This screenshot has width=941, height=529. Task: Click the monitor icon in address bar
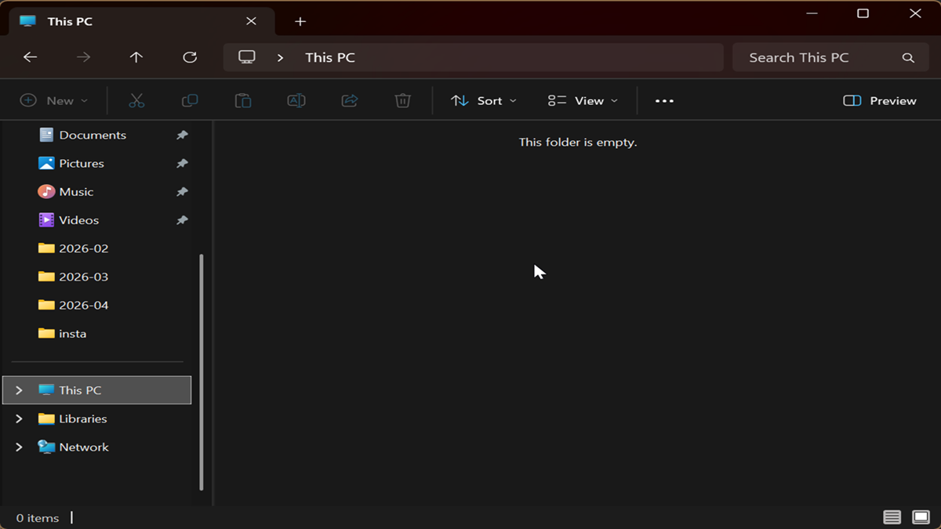pos(247,57)
